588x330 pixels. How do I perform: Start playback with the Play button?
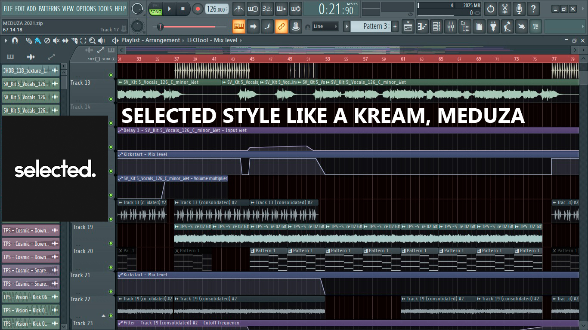pos(169,9)
